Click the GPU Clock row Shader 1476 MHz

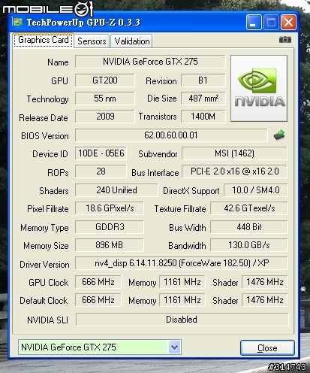click(x=265, y=282)
